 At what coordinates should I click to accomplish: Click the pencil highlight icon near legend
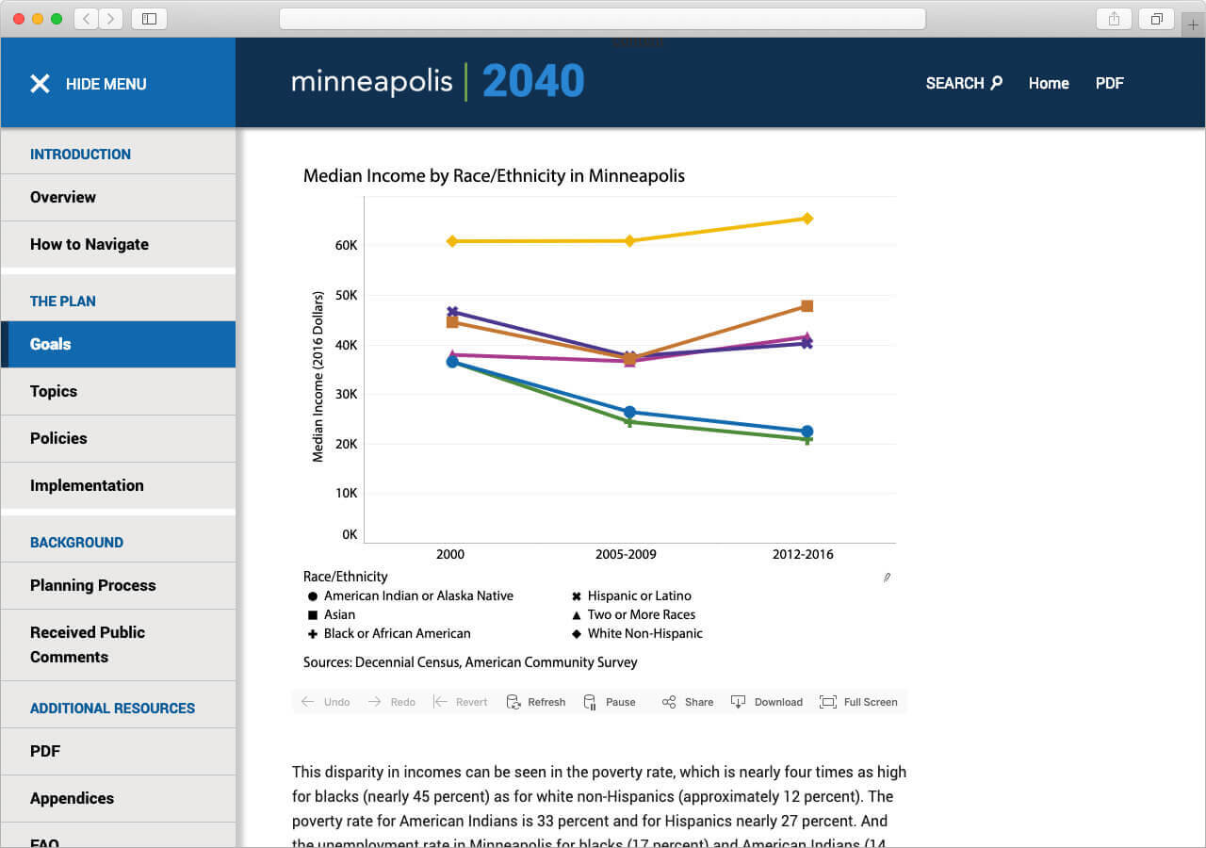point(887,577)
